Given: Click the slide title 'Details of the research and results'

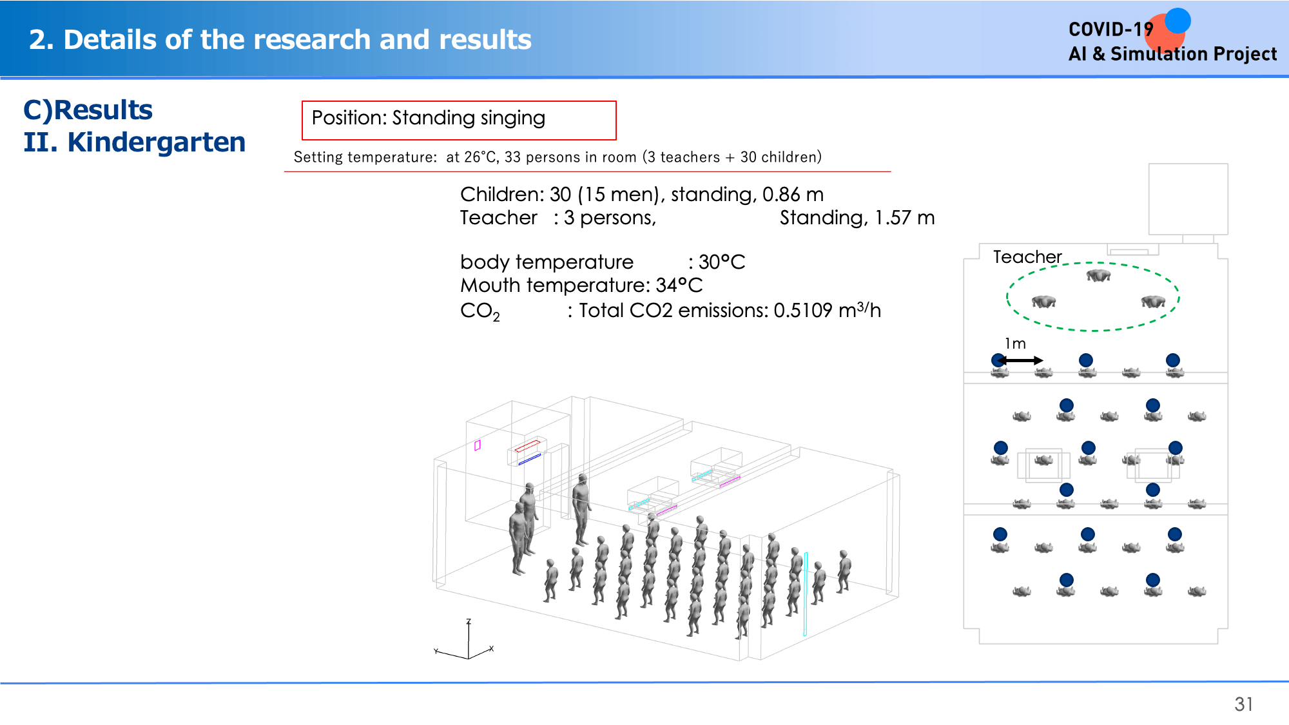Looking at the screenshot, I should point(280,40).
